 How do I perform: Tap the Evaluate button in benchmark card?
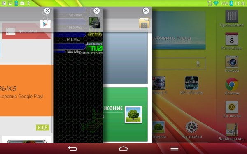coord(95,34)
